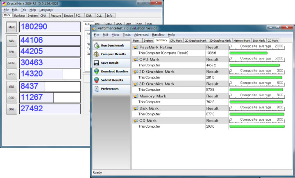Click the CPU Mark row icon
The width and height of the screenshot is (295, 178).
coord(136,59)
